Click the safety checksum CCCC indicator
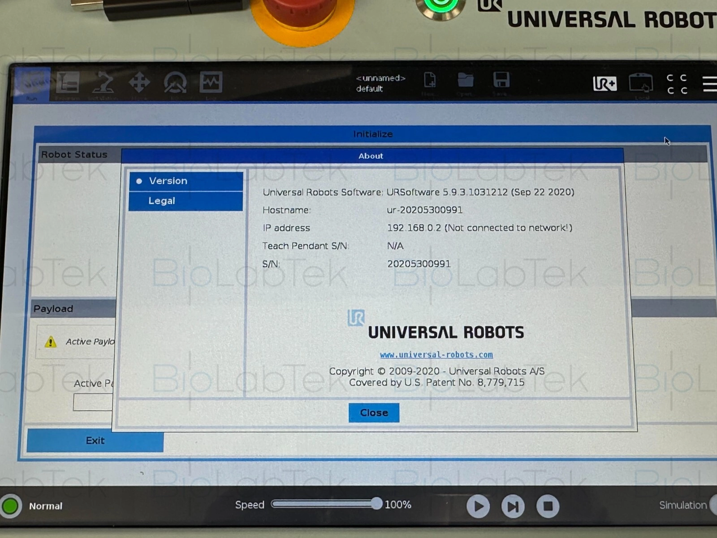This screenshot has width=717, height=538. 677,84
